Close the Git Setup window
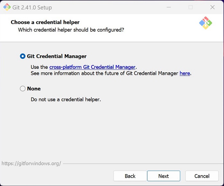The height and width of the screenshot is (186, 224). (212, 7)
